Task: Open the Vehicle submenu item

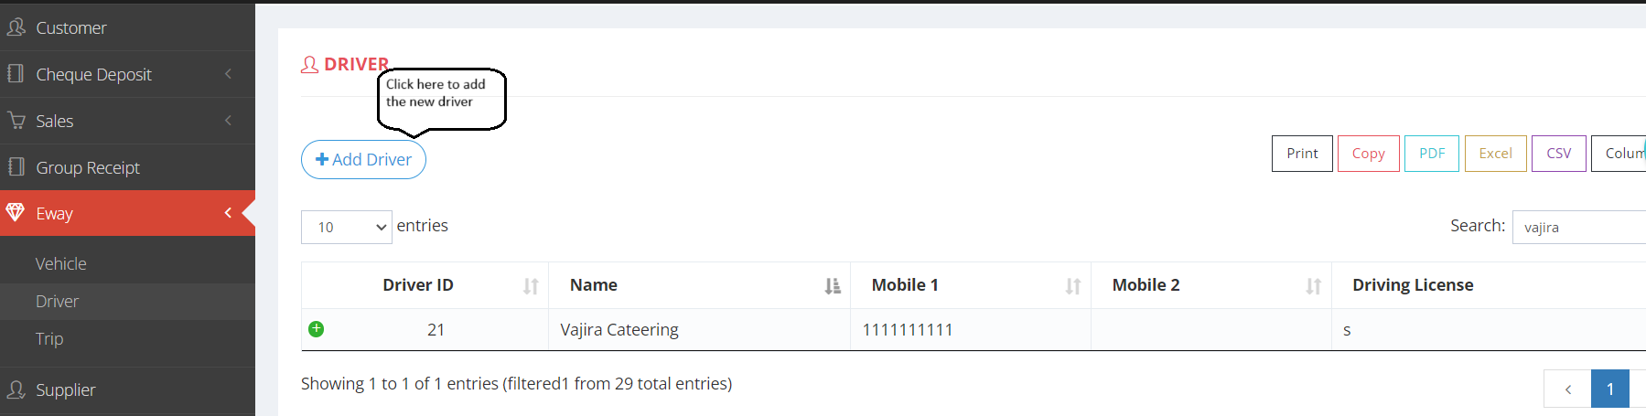Action: point(61,263)
